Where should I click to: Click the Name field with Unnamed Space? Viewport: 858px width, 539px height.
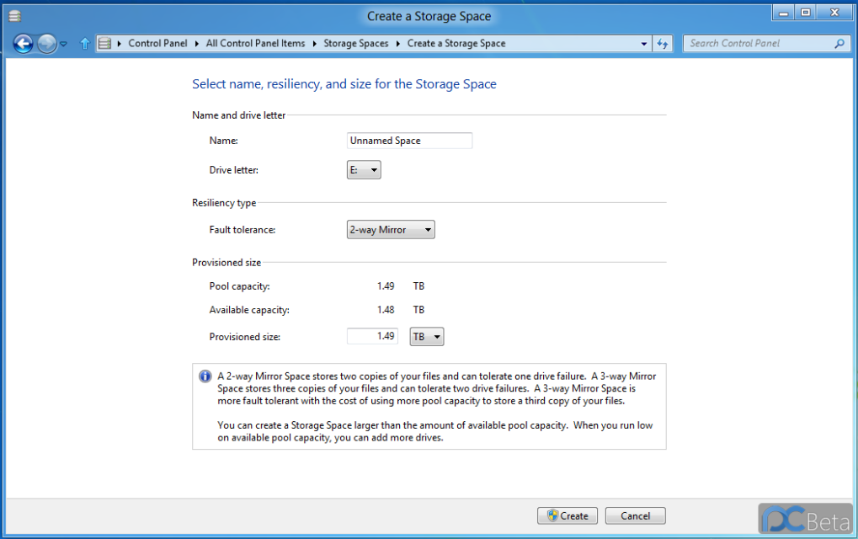click(409, 141)
